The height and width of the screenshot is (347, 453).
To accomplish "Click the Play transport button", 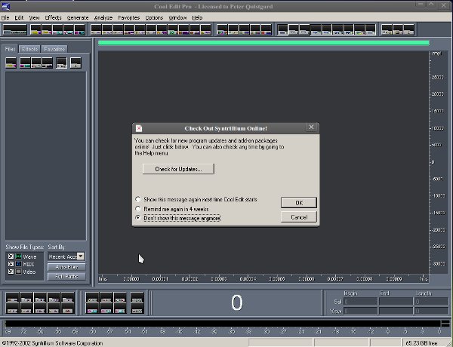I will click(x=26, y=298).
